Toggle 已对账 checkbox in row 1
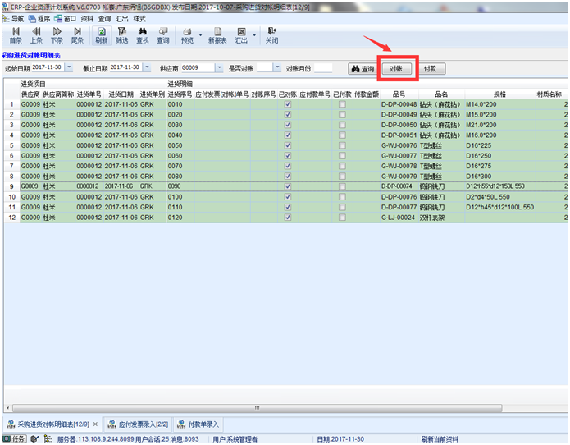The height and width of the screenshot is (445, 570). click(x=287, y=105)
